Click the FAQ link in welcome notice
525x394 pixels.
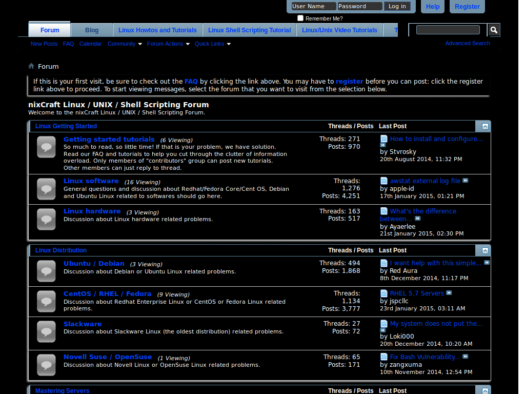tap(191, 82)
